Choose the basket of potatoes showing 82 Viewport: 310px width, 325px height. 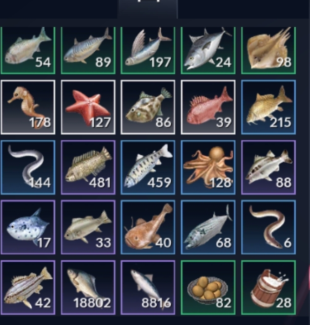pyautogui.click(x=208, y=287)
